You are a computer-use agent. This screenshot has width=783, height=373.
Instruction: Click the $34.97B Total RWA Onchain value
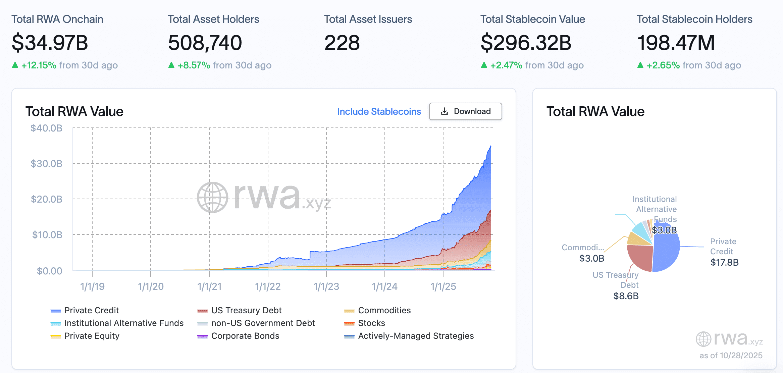click(50, 43)
